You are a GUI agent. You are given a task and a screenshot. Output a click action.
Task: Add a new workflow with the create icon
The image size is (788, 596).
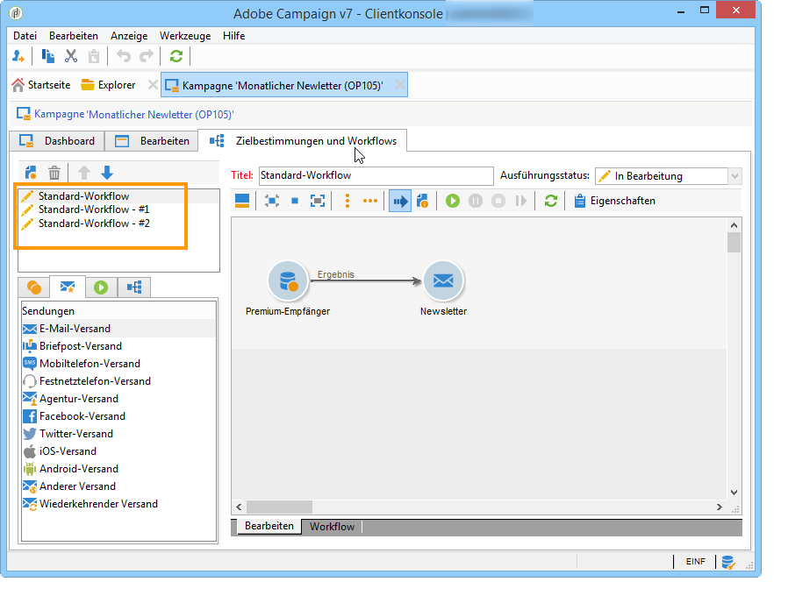(32, 173)
